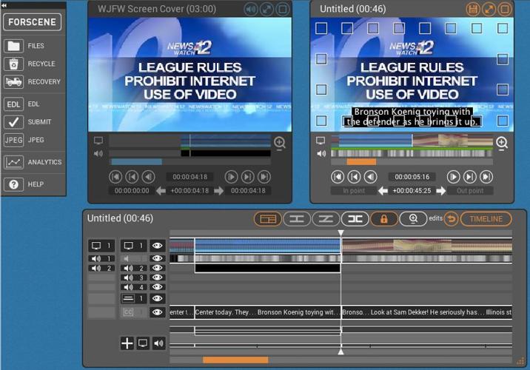Jump to start in Untitled record viewer

click(x=338, y=177)
